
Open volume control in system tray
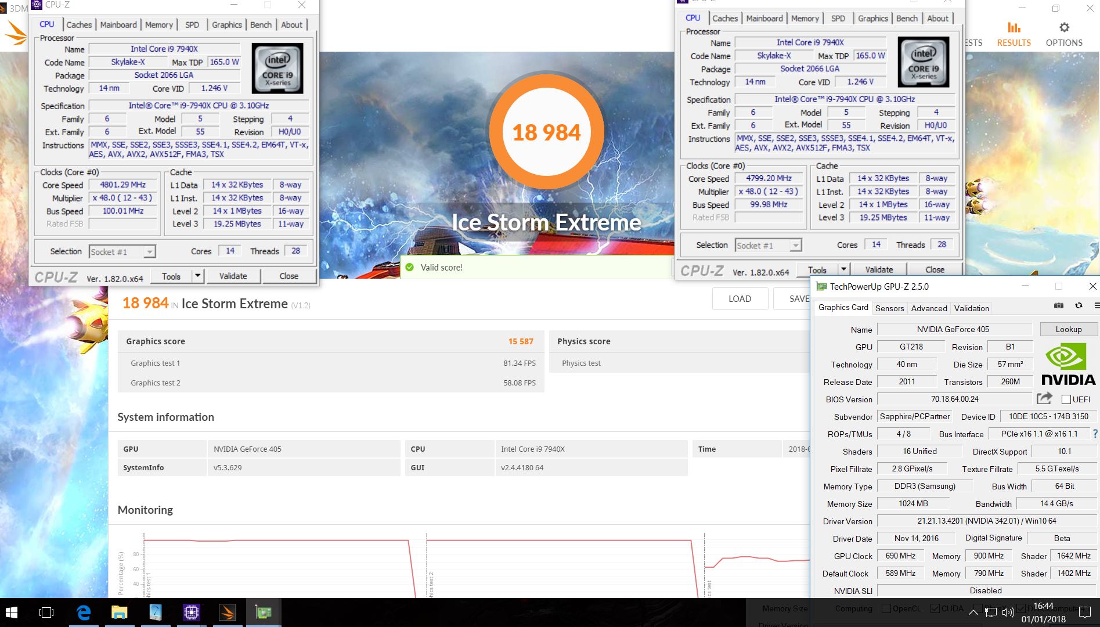(x=1008, y=612)
